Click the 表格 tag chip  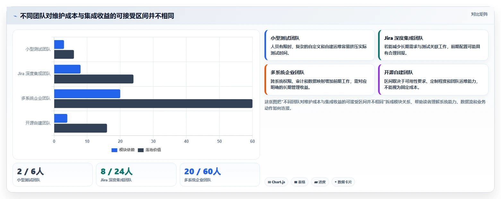pos(299,182)
